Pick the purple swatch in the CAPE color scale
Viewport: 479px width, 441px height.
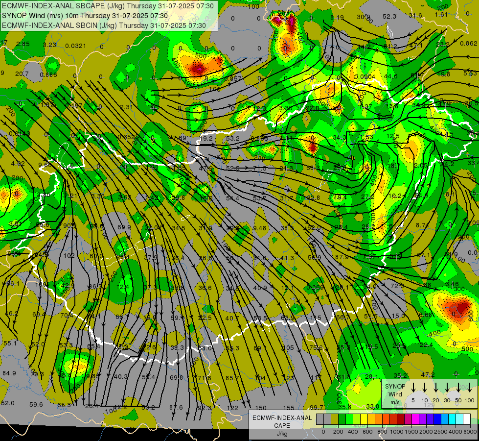pos(422,419)
